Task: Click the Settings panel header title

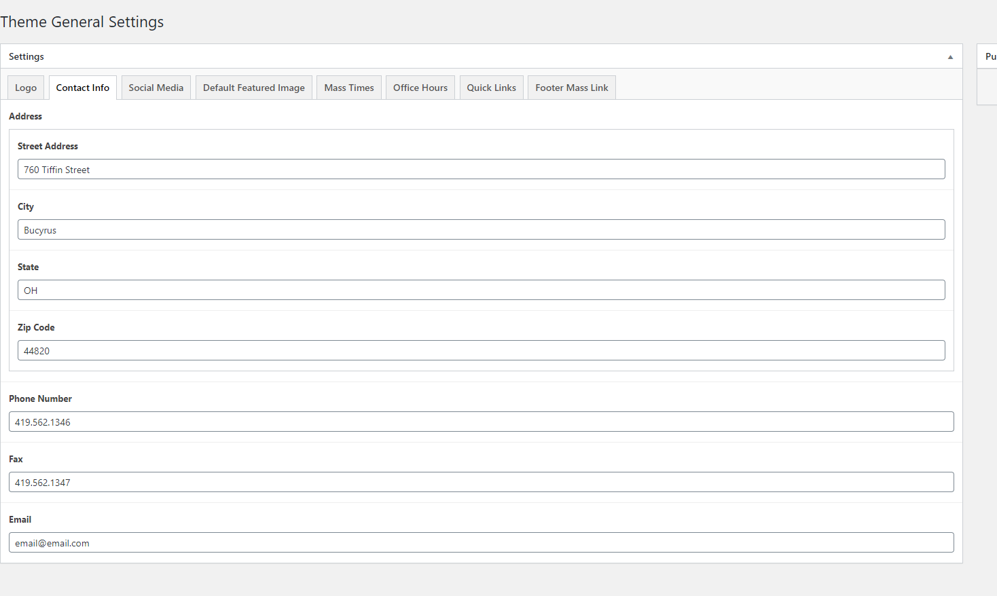Action: click(26, 56)
